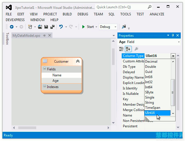Select Guid in the type list
185x141 pixels.
pos(158,72)
